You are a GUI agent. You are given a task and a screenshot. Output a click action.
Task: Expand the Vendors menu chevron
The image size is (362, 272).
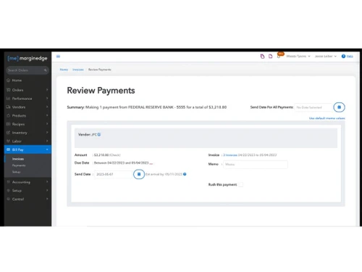pos(47,107)
